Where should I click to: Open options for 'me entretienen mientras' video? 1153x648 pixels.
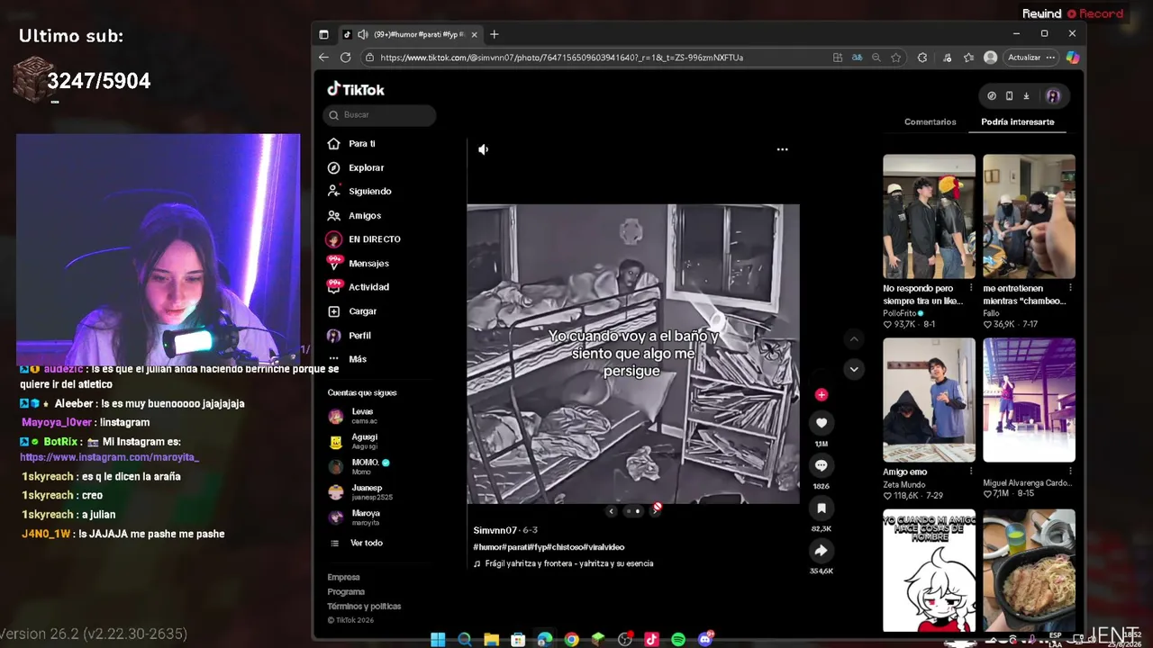tap(1070, 288)
